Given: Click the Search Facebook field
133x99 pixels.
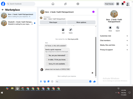Looking at the screenshot, I should pyautogui.click(x=21, y=4).
